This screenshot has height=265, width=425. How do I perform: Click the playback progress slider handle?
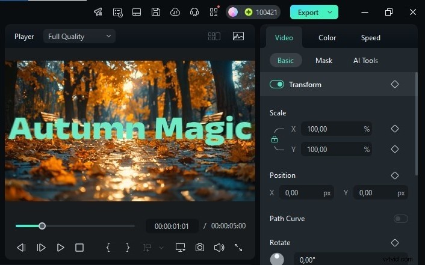(x=42, y=226)
